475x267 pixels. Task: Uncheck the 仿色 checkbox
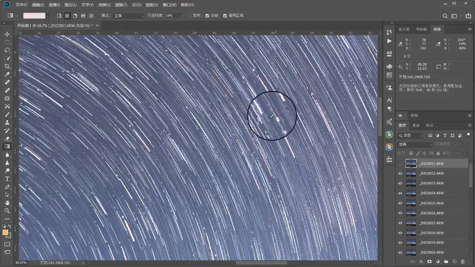(x=207, y=16)
